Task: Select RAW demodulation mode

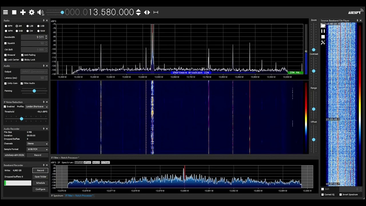Action: tap(41, 31)
